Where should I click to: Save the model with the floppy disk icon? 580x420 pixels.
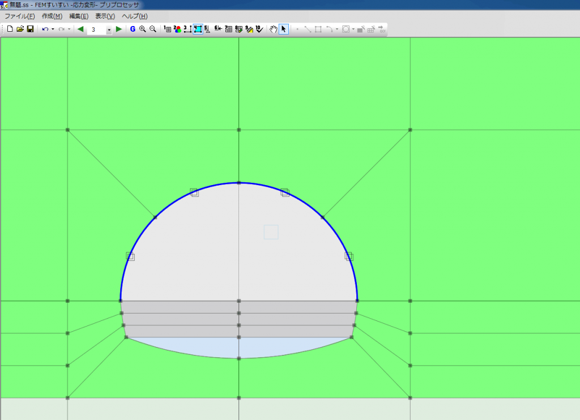click(31, 29)
